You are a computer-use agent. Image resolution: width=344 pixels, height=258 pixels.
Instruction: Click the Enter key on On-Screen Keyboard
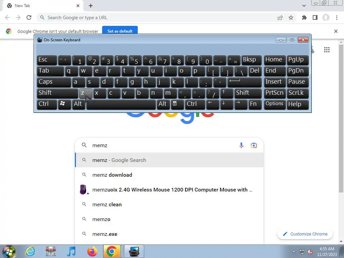tap(245, 82)
